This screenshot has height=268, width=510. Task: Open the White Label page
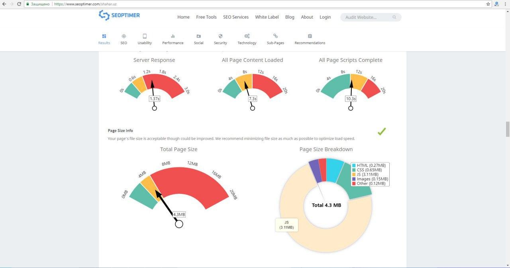pos(267,17)
